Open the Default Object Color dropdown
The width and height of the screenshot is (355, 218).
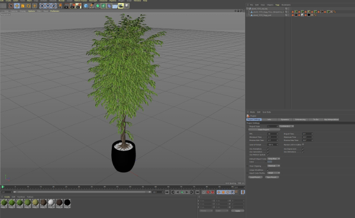click(x=274, y=159)
